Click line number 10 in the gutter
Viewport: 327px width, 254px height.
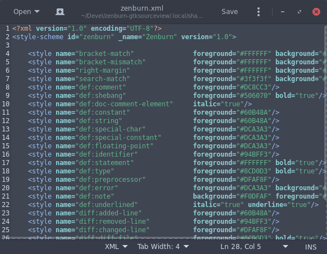point(6,104)
